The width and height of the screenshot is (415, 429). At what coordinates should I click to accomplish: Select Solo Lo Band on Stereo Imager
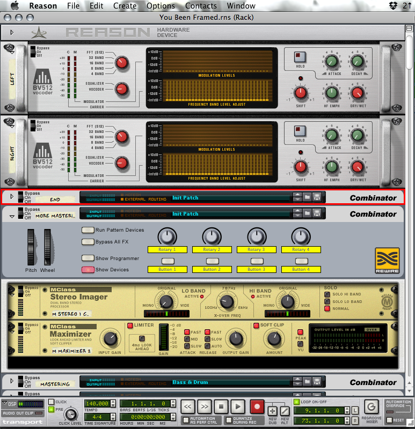[x=327, y=301]
